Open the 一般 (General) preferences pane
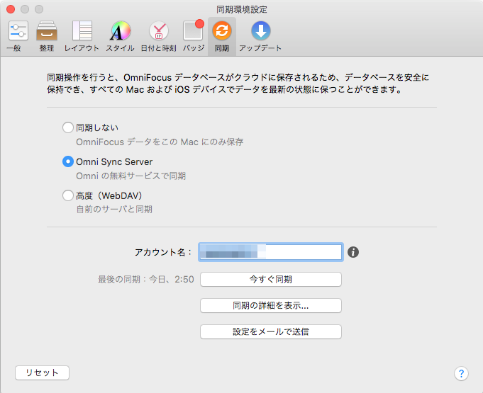Viewport: 483px width, 393px height. tap(18, 36)
